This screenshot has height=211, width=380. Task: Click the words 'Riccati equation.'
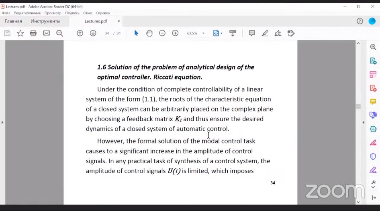point(178,77)
